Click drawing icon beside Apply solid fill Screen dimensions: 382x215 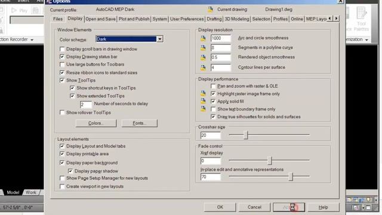pos(203,101)
